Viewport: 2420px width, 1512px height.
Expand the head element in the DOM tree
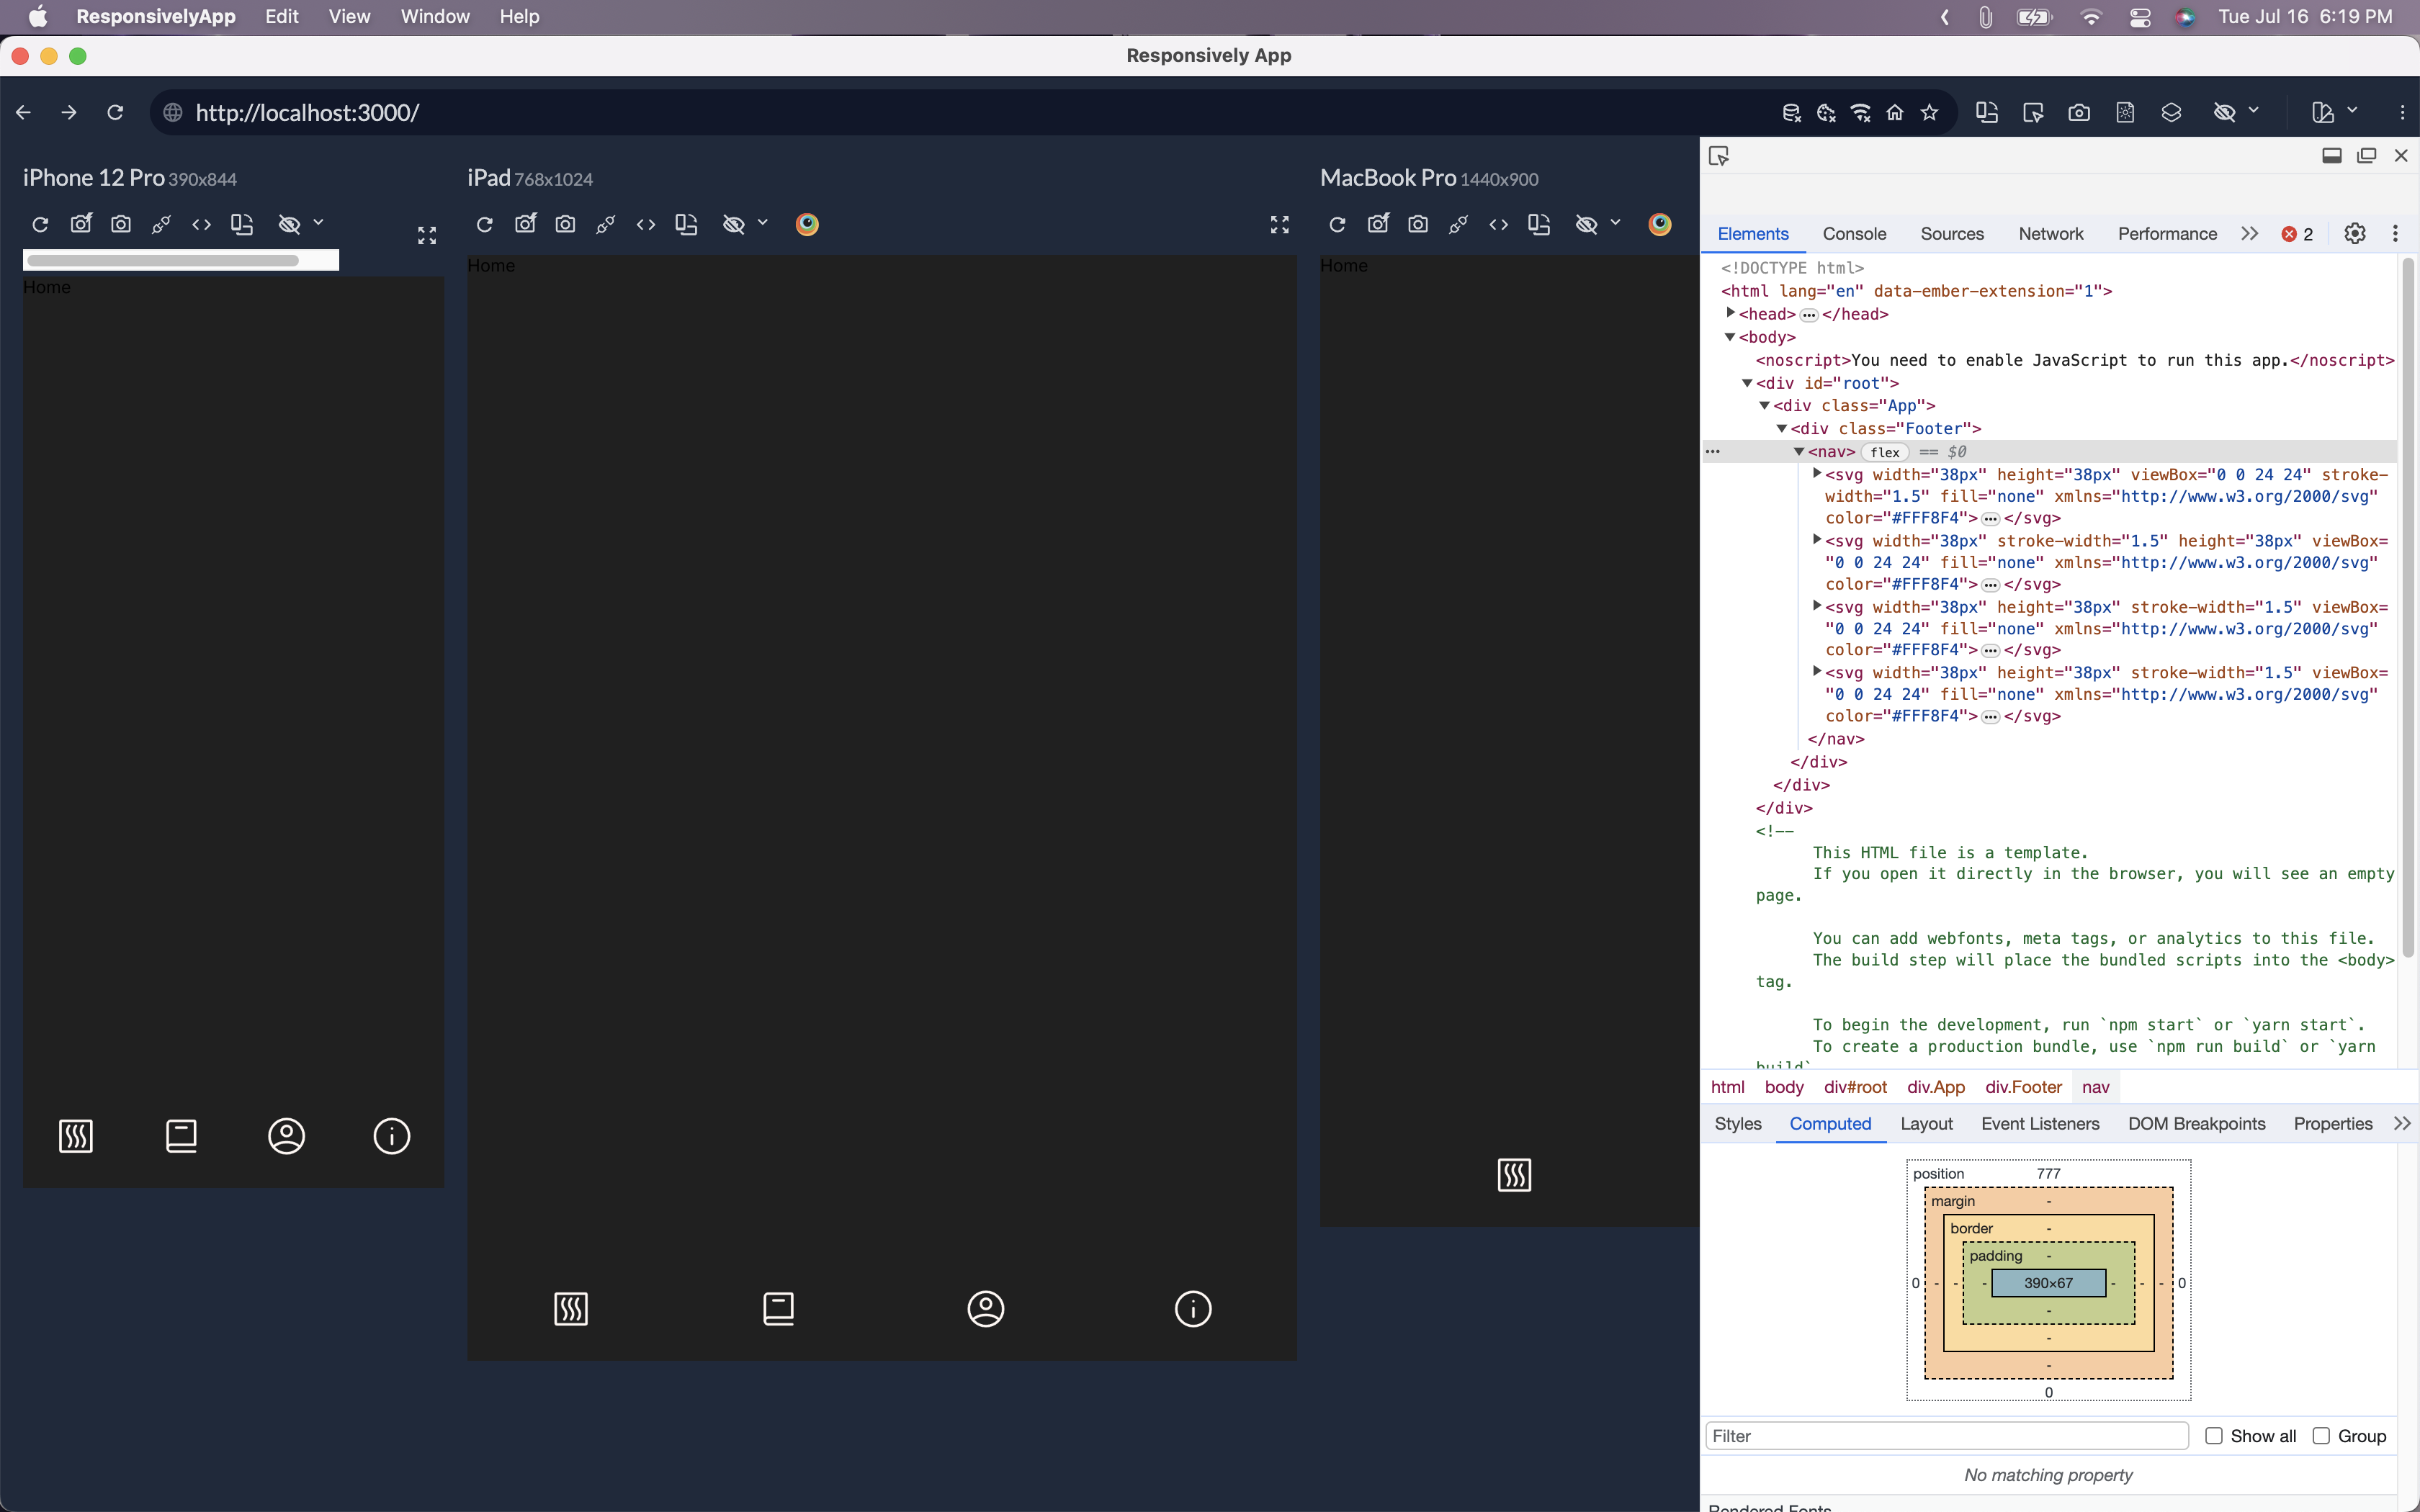pos(1732,313)
